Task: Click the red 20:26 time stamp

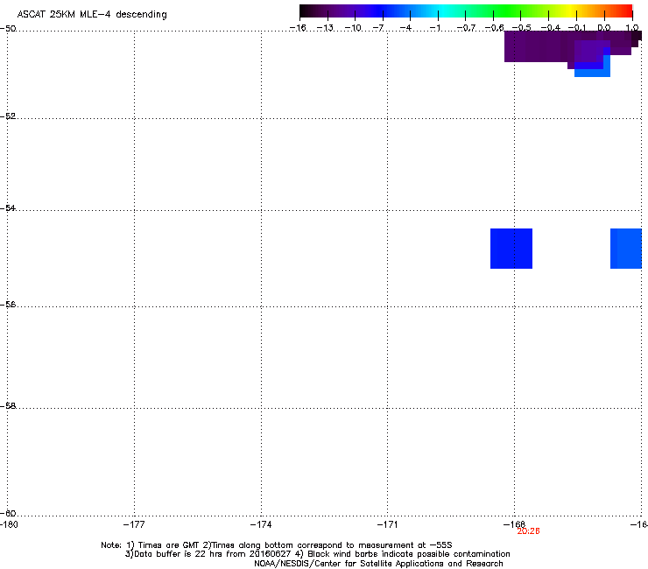Action: point(529,531)
